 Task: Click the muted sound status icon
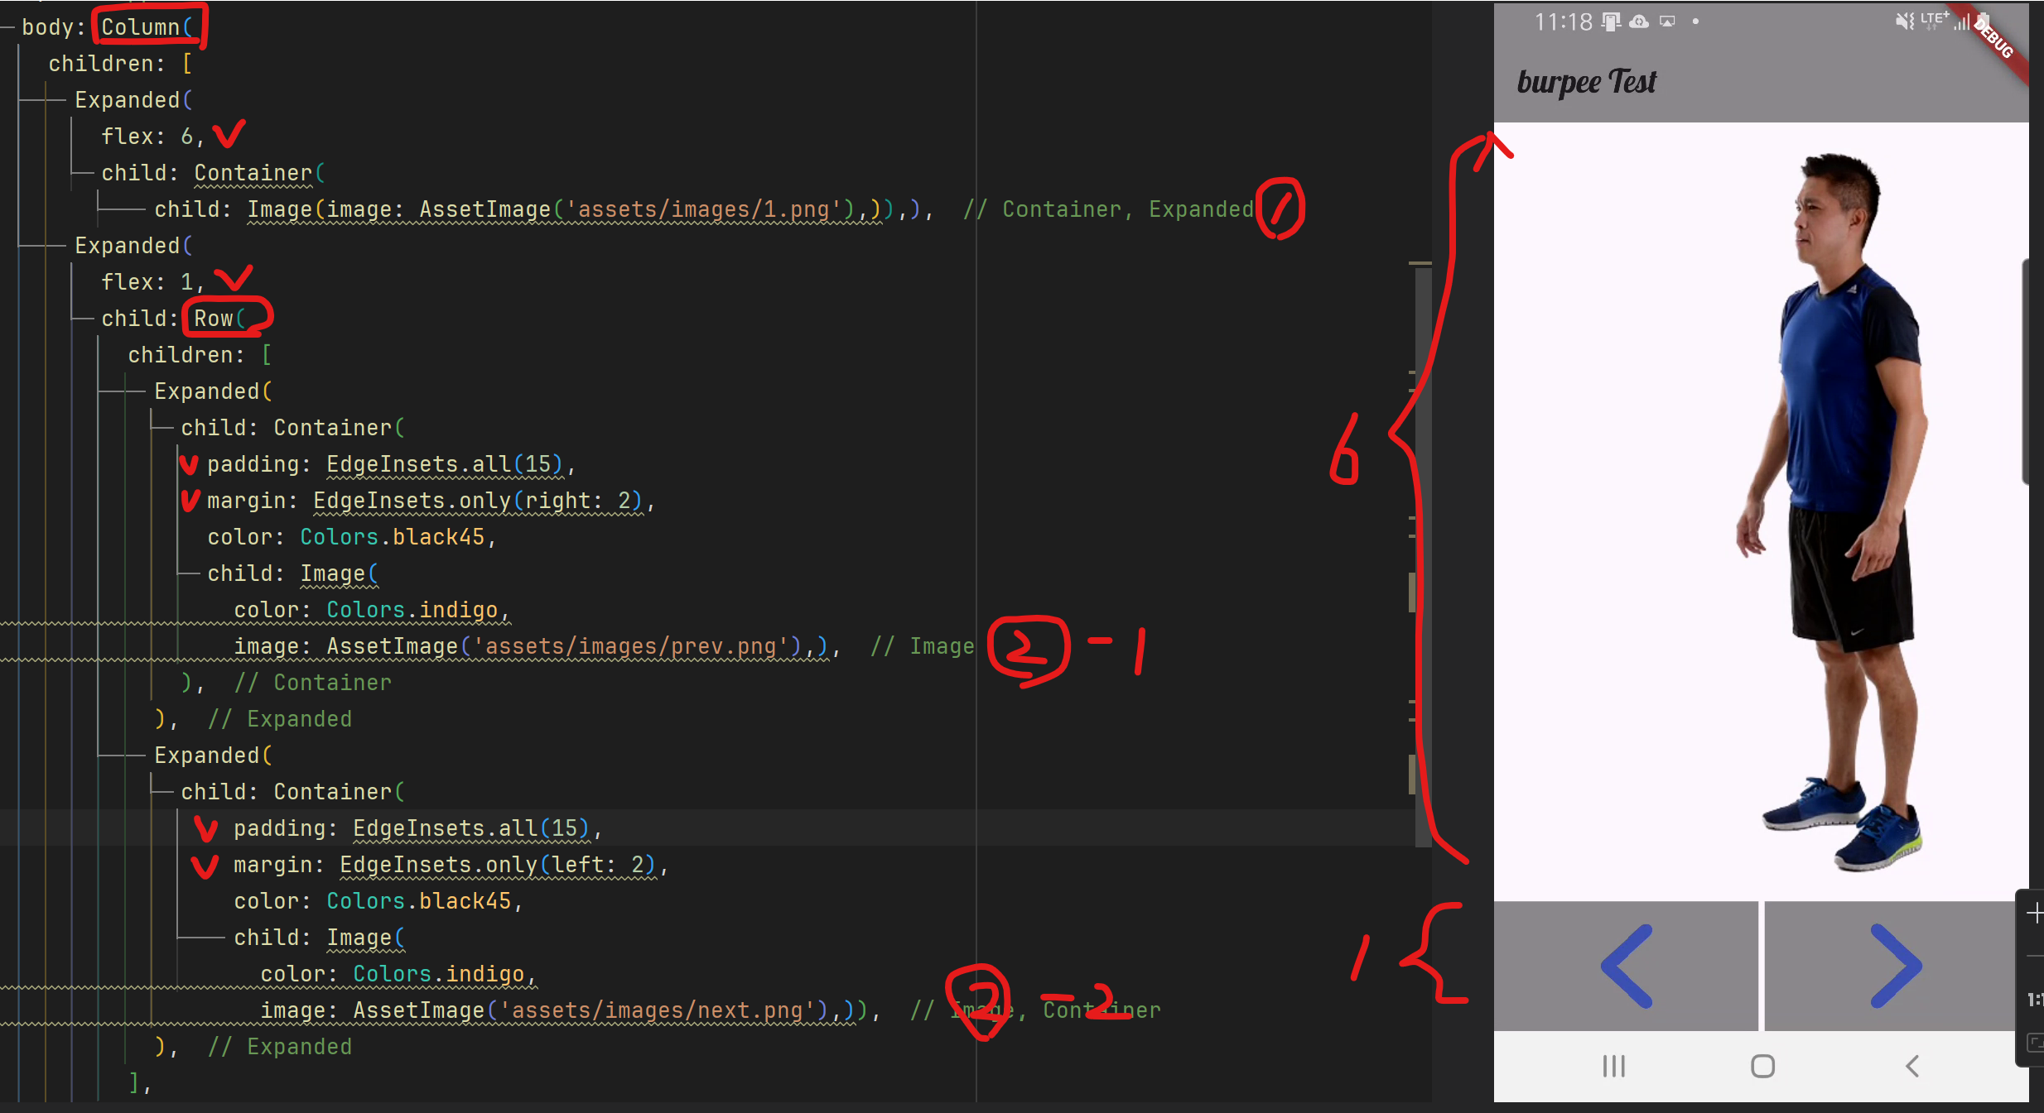pyautogui.click(x=1904, y=21)
